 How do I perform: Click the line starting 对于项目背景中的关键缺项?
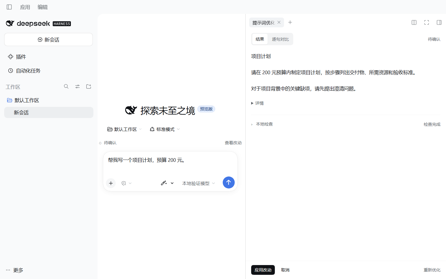coord(304,89)
